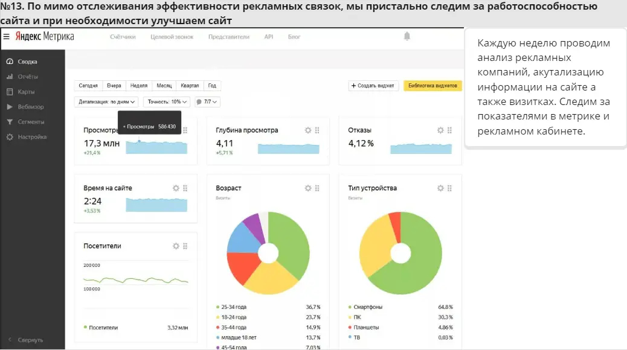This screenshot has width=627, height=350.
Task: Open Настройка settings in the sidebar
Action: point(28,137)
